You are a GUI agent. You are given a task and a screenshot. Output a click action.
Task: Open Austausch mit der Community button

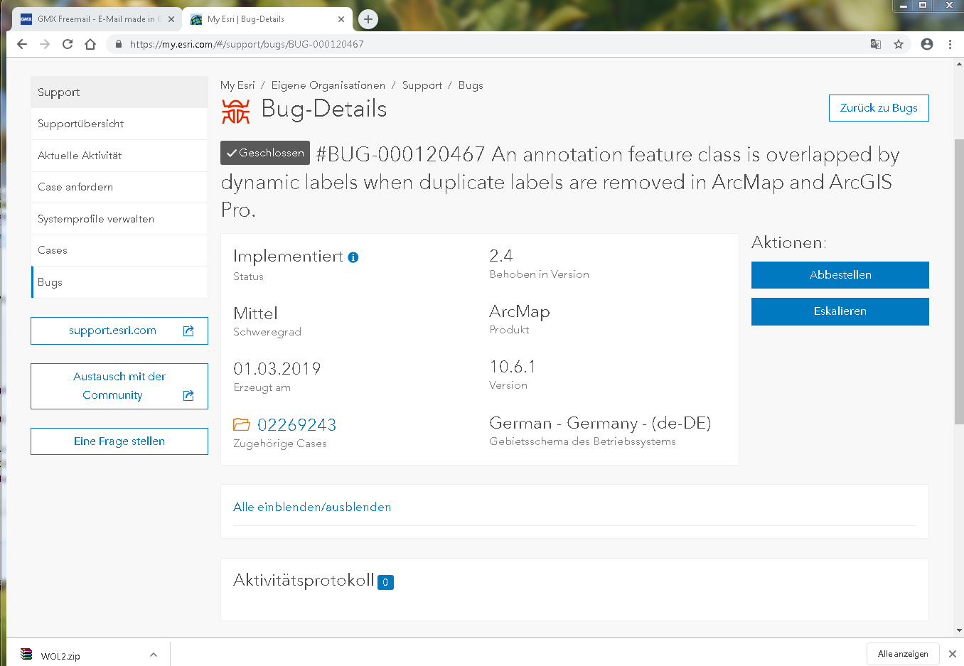tap(119, 386)
